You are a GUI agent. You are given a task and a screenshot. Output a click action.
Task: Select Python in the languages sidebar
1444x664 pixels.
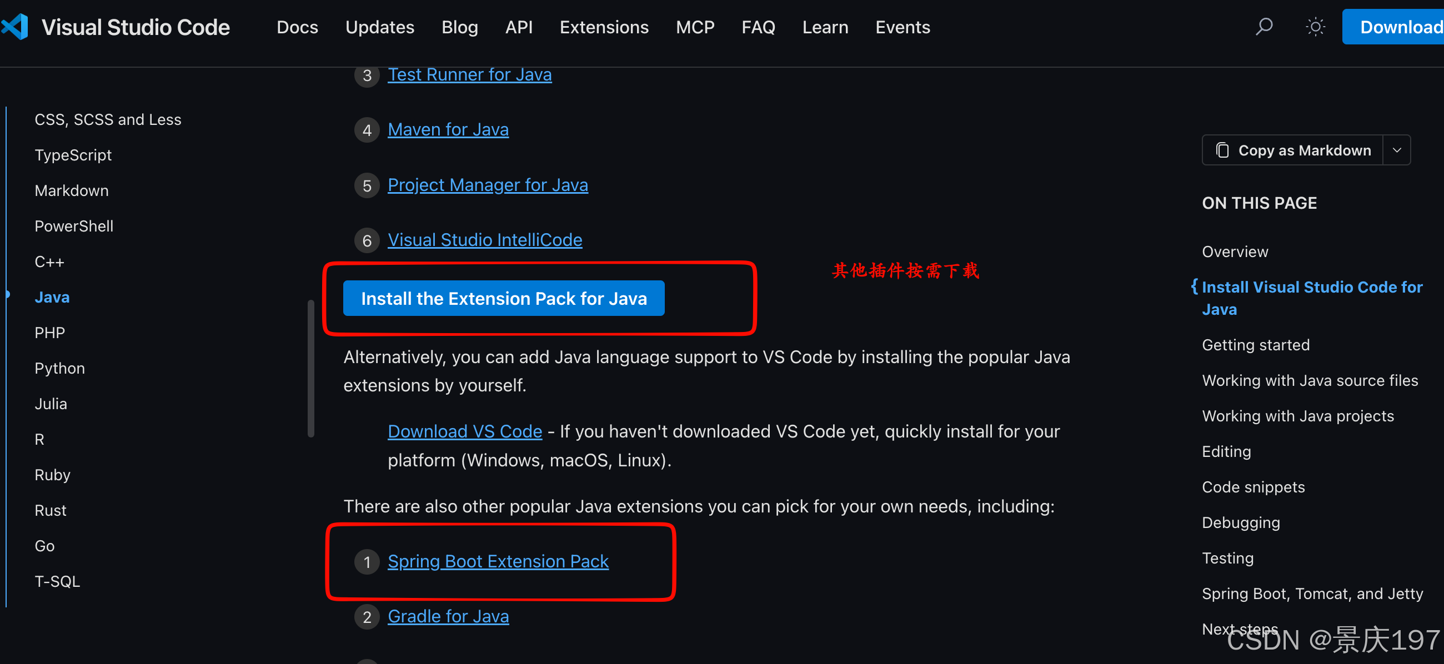click(60, 368)
